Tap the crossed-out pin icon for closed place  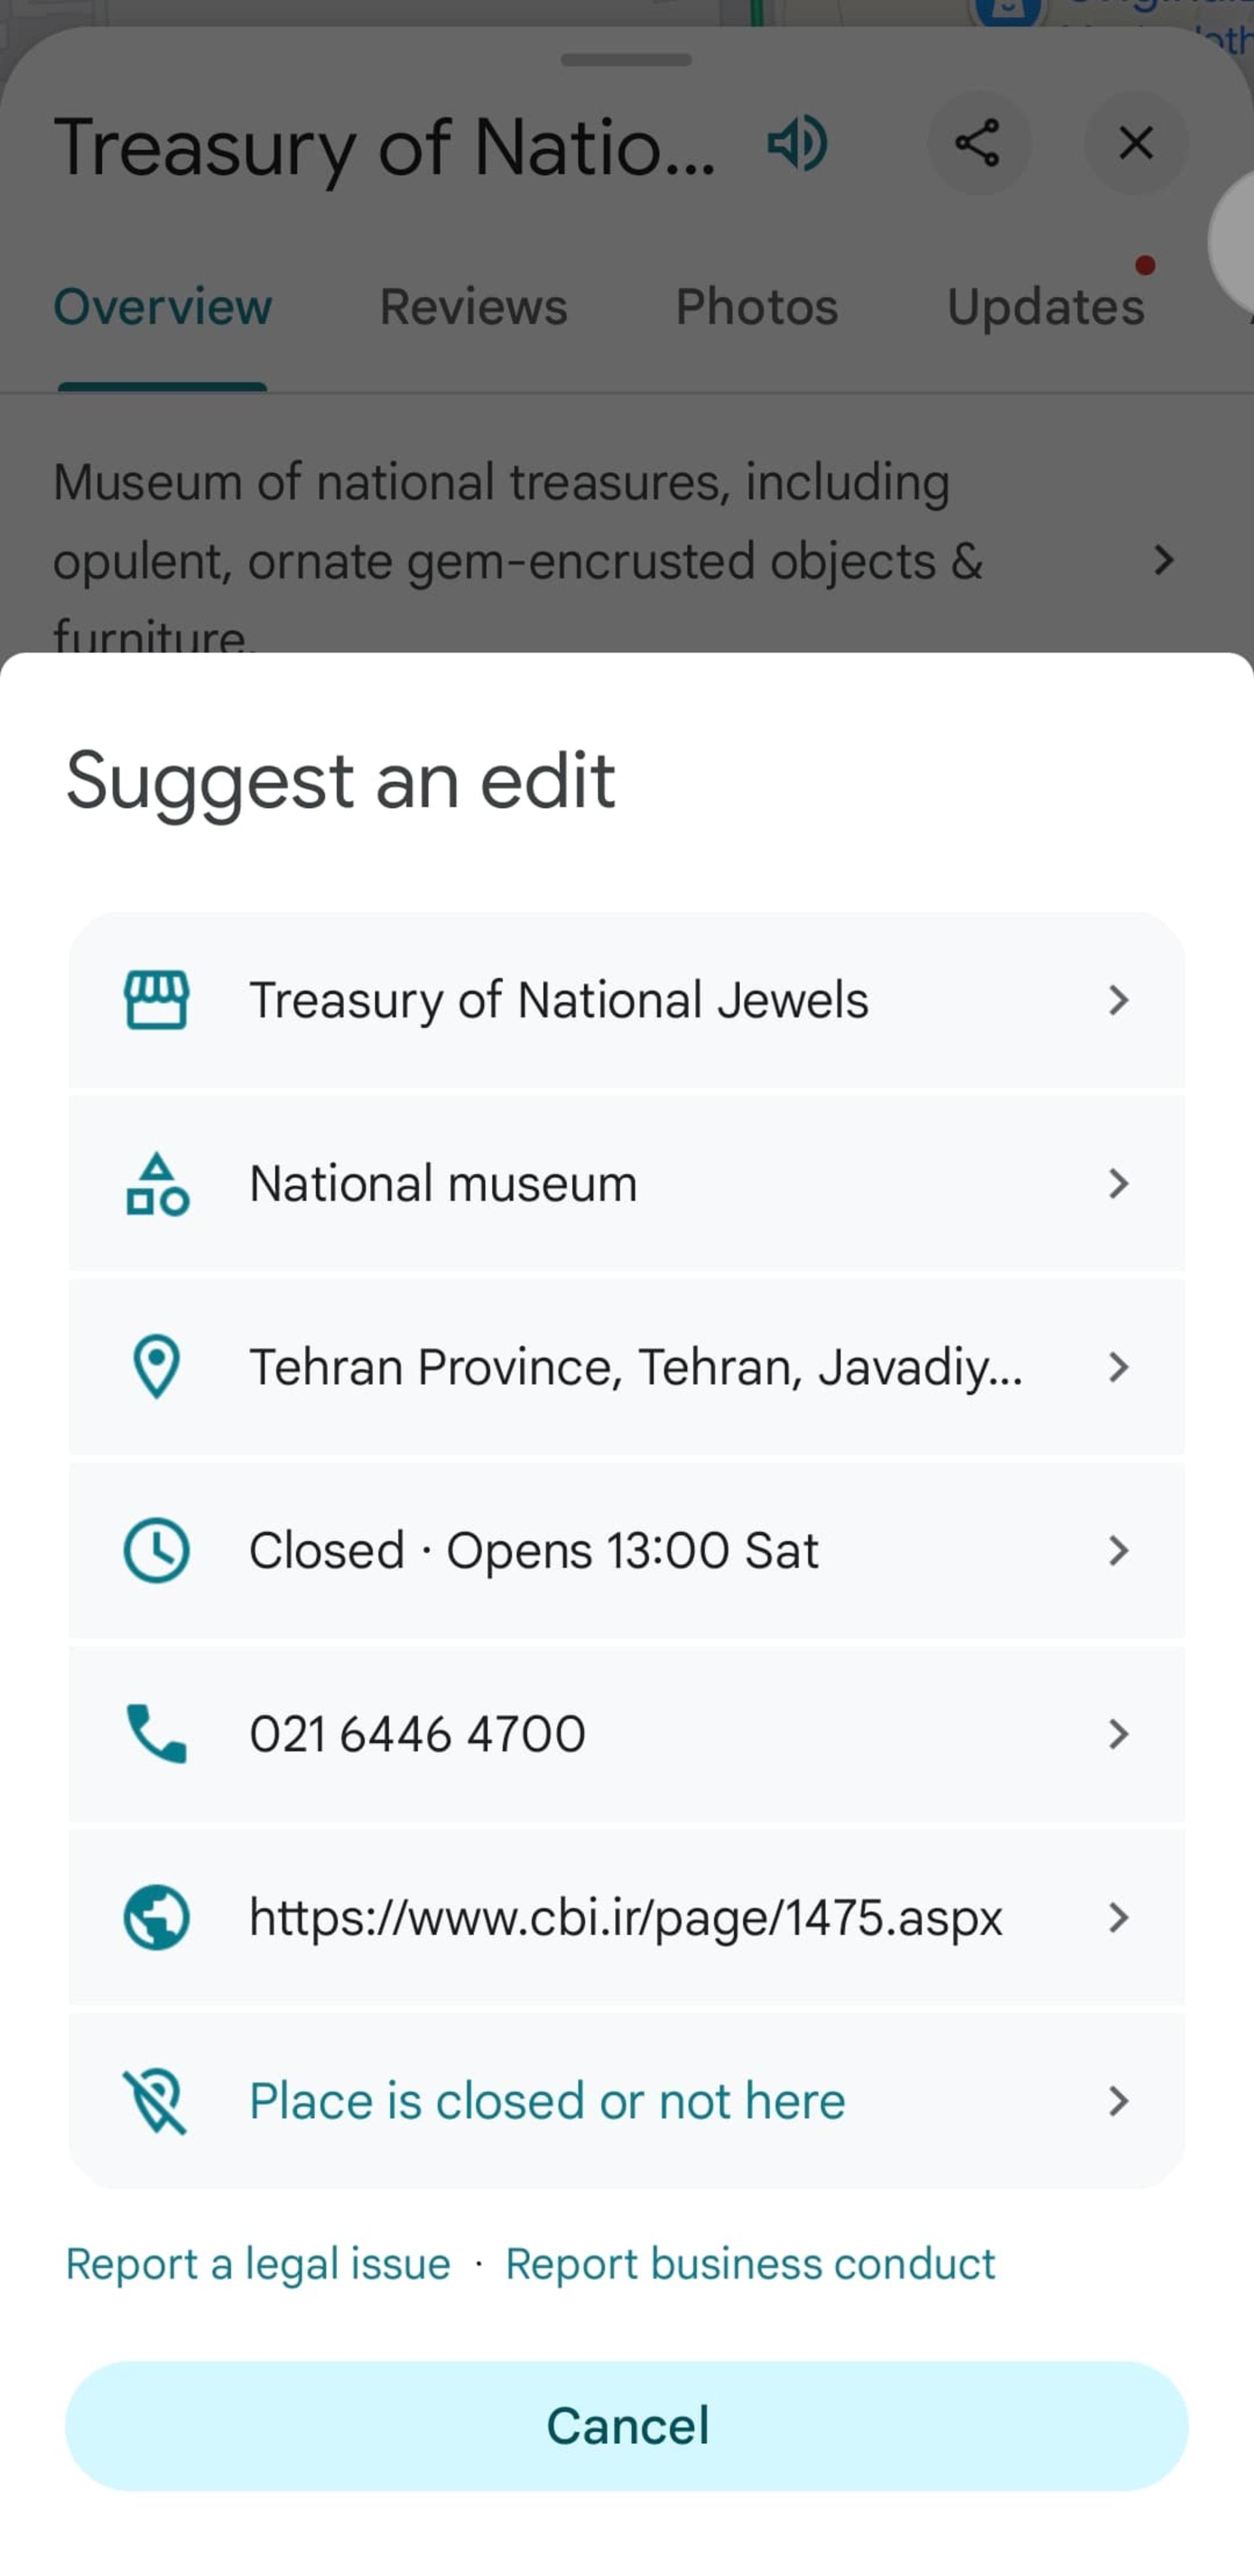156,2101
